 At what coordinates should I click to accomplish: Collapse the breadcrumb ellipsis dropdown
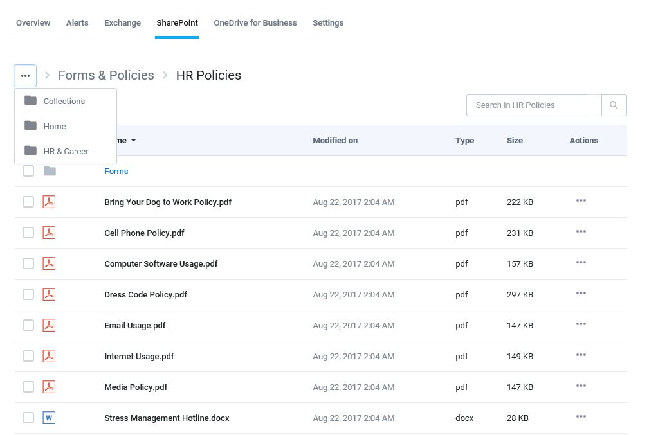coord(25,76)
